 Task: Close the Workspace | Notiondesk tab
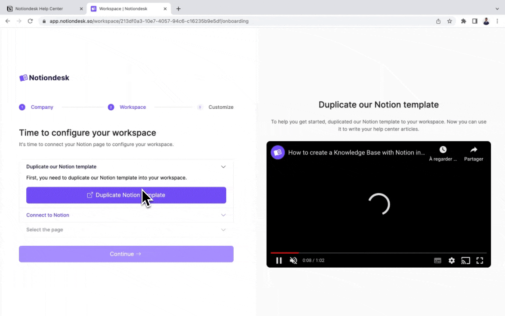coord(165,9)
